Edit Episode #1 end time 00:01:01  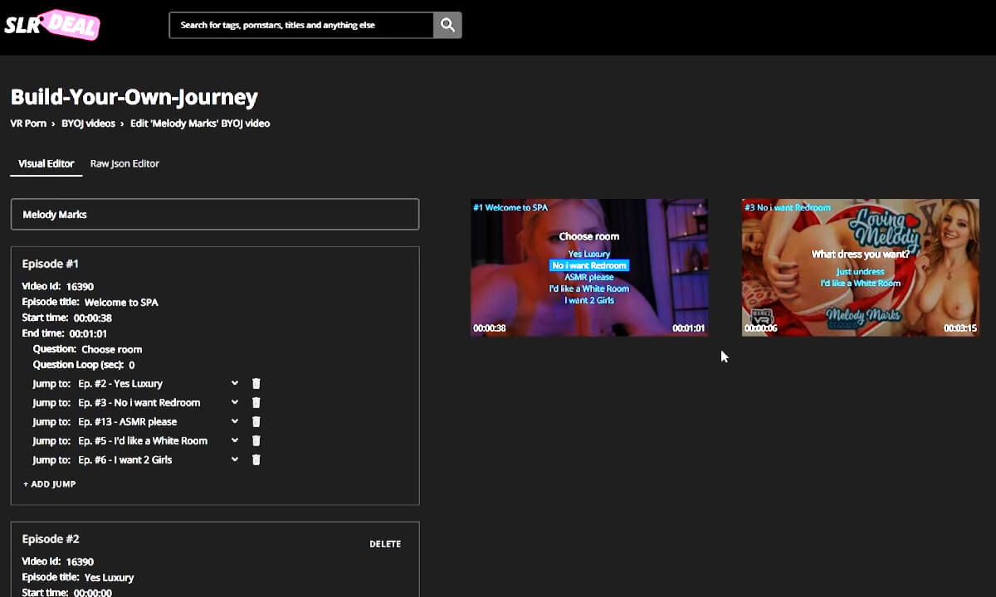tap(90, 333)
